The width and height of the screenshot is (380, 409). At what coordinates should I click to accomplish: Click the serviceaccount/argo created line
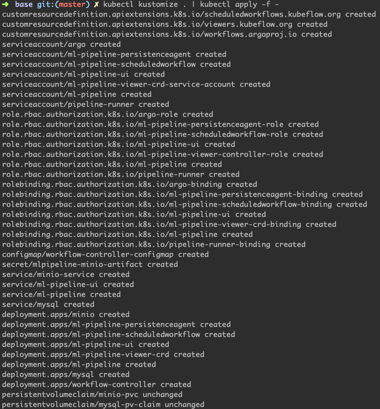pos(61,44)
